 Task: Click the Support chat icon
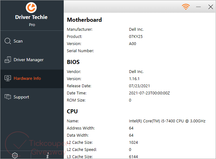pos(8,97)
